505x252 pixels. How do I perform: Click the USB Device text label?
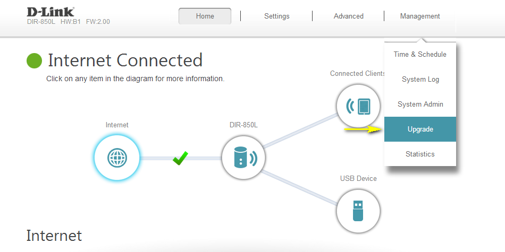358,179
